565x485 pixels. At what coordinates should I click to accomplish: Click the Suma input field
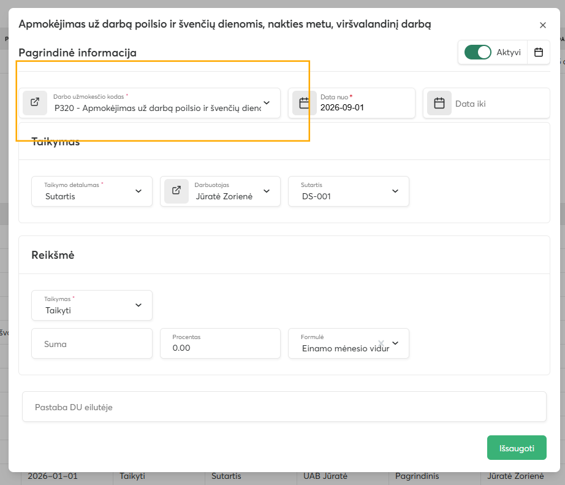click(92, 343)
